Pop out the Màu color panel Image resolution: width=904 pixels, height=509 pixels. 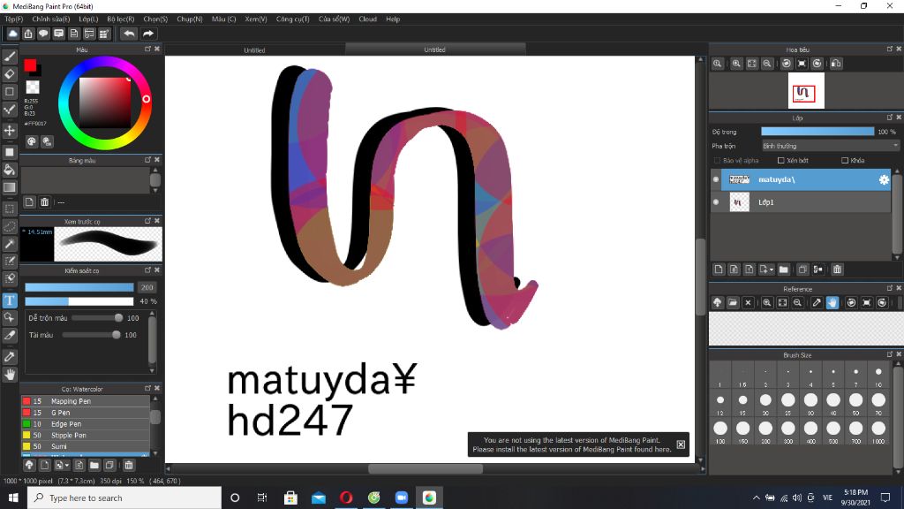[x=147, y=49]
